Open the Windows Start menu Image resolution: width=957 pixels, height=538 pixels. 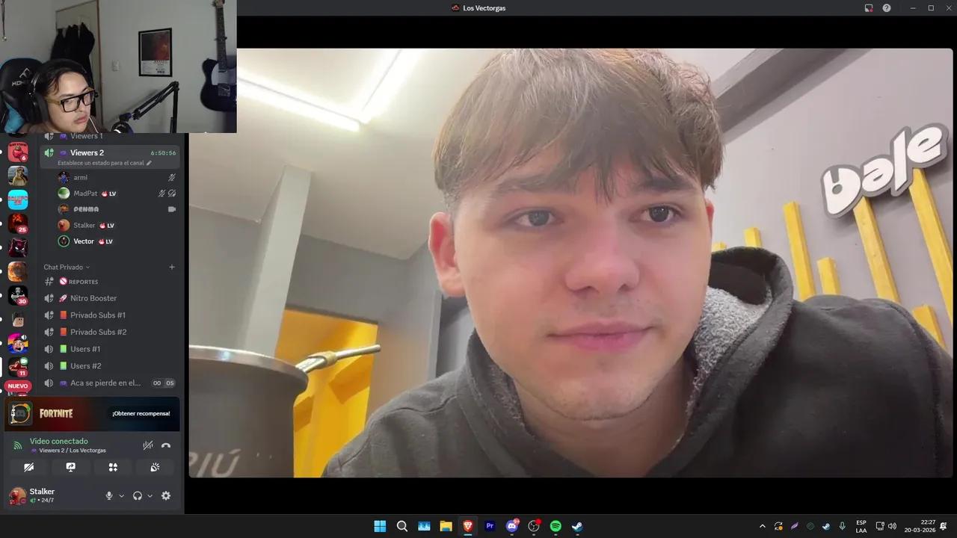tap(380, 526)
